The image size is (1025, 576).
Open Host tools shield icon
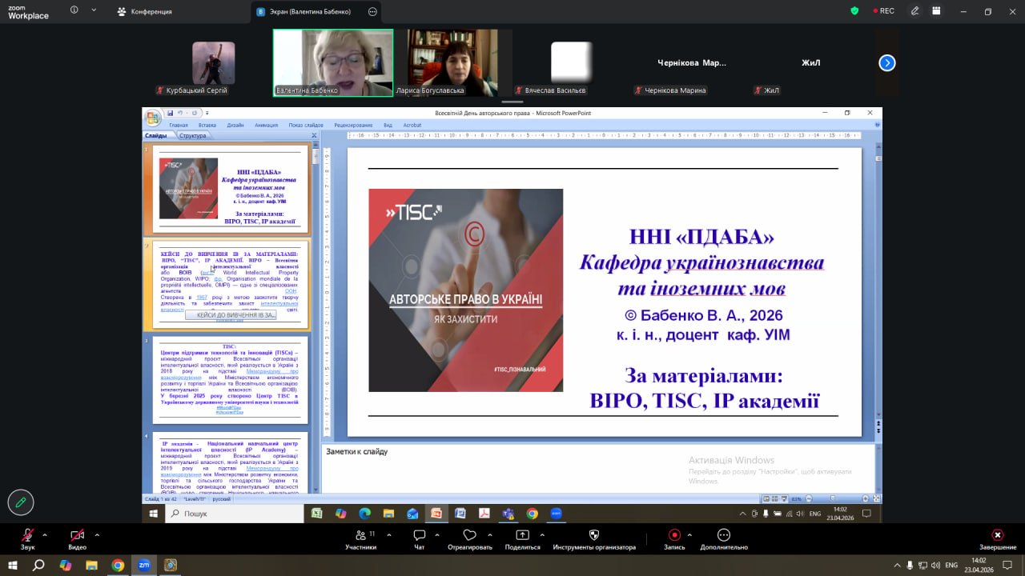pos(593,535)
